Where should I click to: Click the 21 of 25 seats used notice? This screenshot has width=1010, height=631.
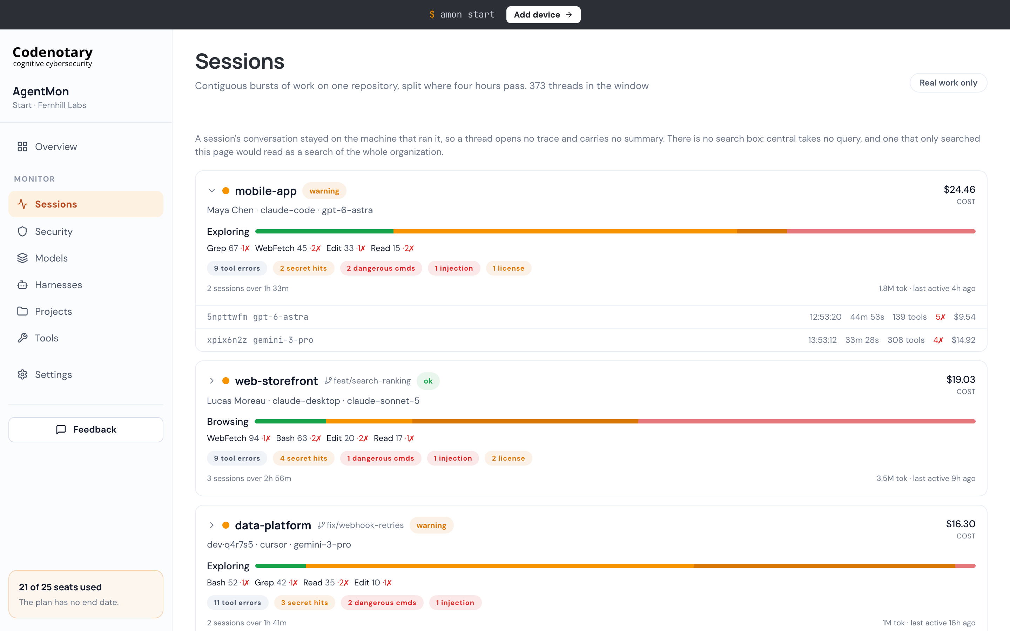pyautogui.click(x=86, y=594)
